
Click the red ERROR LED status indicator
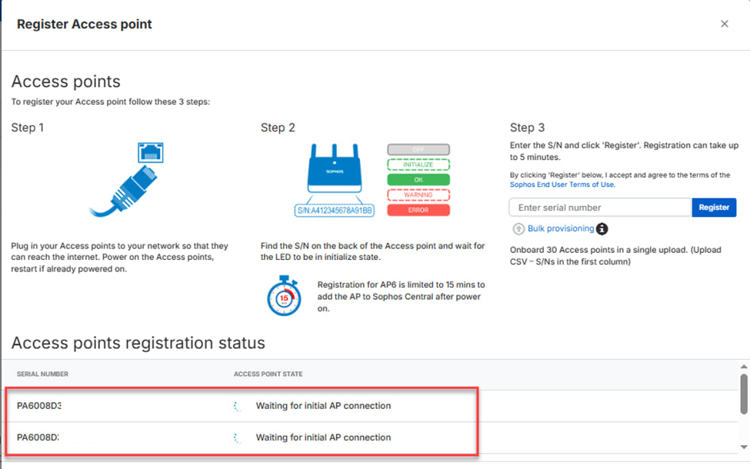coord(418,210)
